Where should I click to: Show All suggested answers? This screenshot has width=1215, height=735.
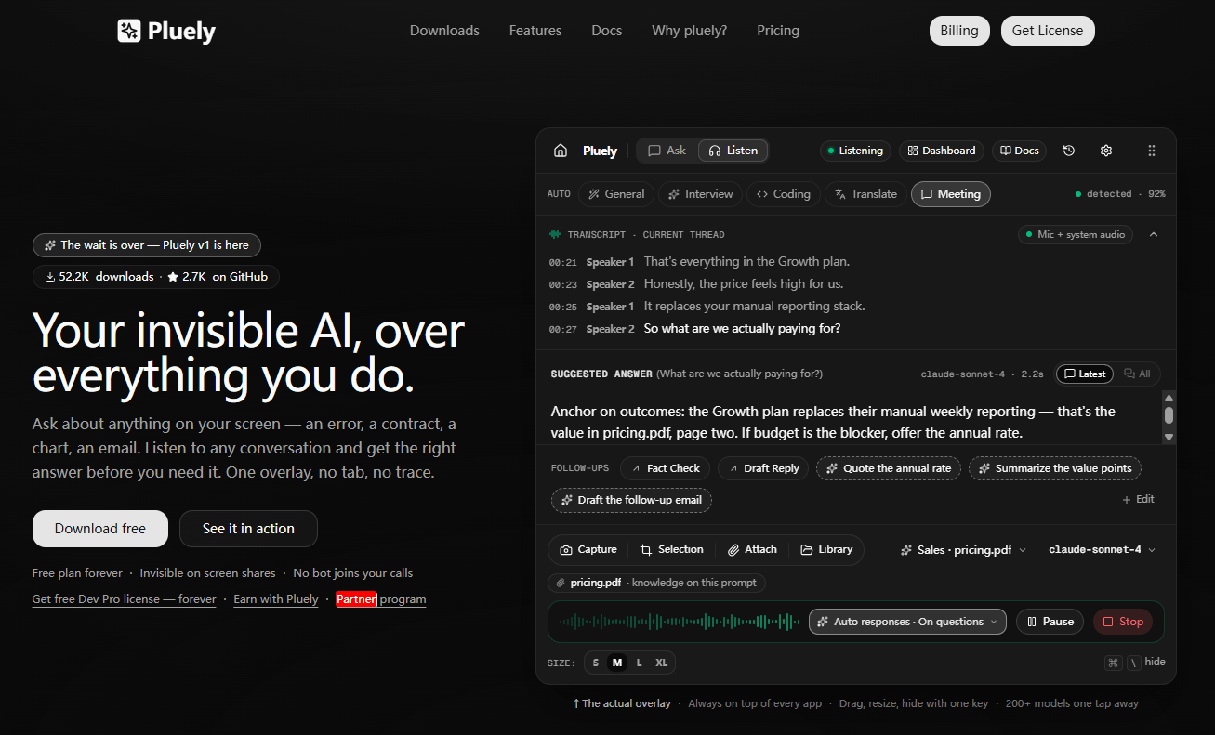coord(1137,374)
